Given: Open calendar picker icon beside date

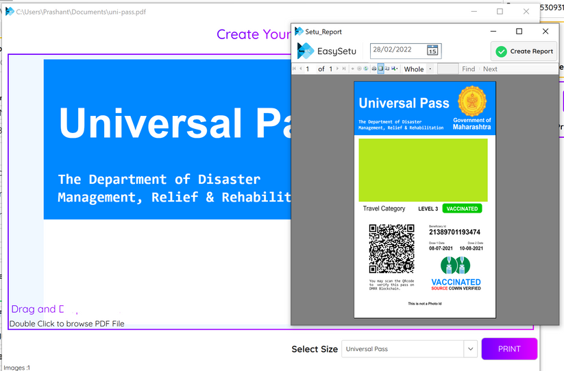Looking at the screenshot, I should pyautogui.click(x=432, y=50).
